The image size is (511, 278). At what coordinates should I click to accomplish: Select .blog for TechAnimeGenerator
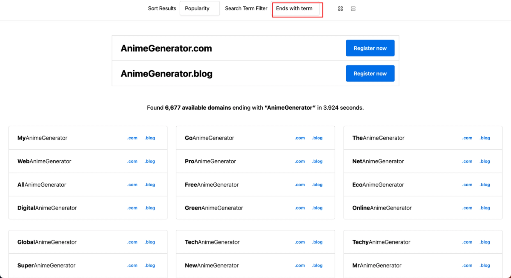[317, 242]
